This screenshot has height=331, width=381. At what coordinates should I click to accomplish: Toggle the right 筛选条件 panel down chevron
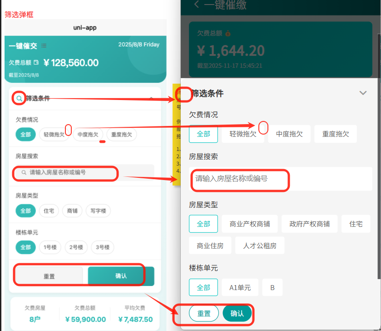[363, 93]
